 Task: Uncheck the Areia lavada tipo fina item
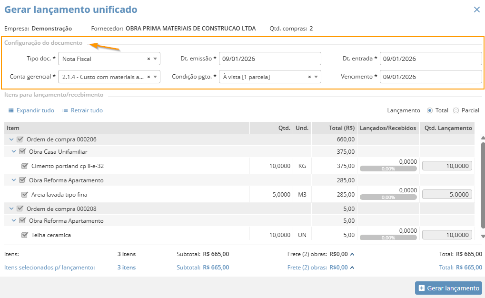click(x=25, y=194)
